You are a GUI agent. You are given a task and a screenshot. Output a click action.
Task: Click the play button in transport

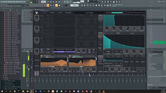click(x=34, y=2)
